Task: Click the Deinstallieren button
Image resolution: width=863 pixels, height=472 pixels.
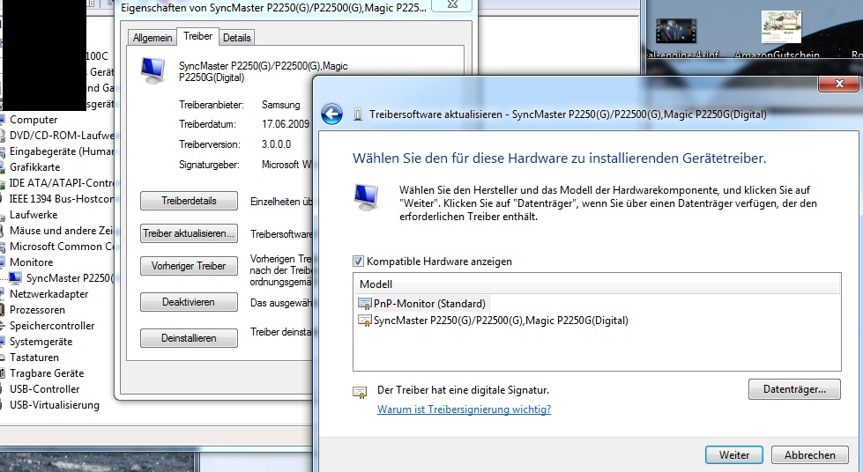Action: [189, 338]
